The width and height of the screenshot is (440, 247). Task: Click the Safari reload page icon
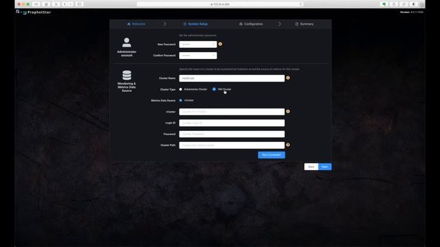pyautogui.click(x=301, y=4)
